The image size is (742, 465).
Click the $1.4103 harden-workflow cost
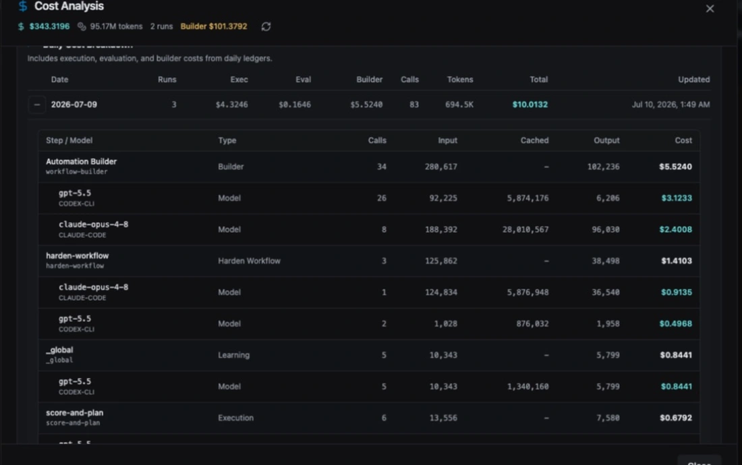coord(676,261)
